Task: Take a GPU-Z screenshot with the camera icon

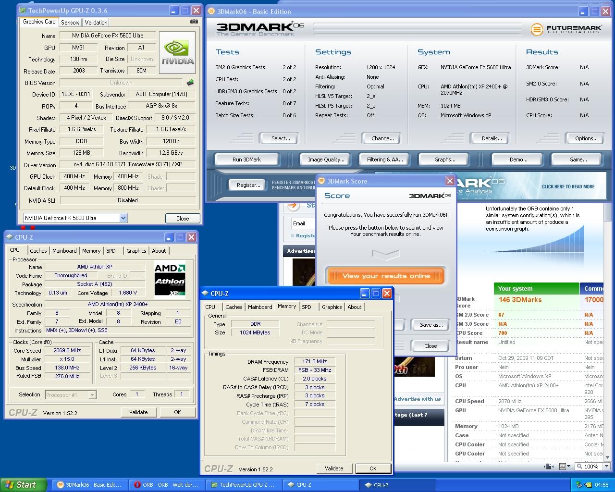Action: [x=194, y=22]
